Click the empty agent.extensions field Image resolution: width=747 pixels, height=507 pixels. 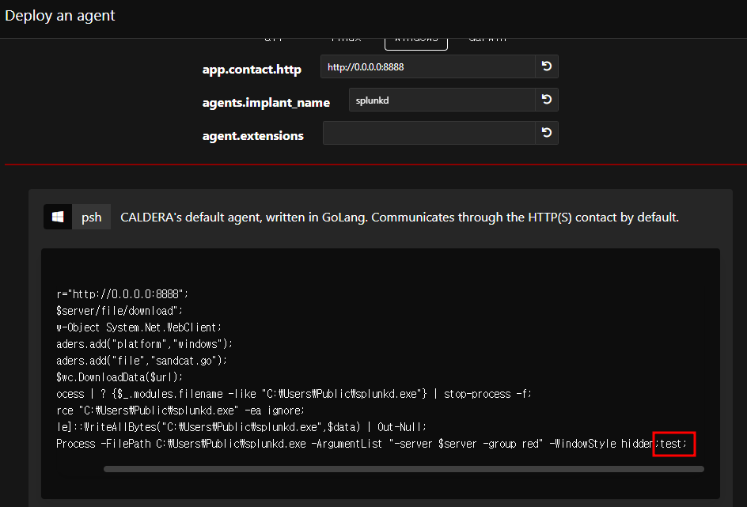point(429,134)
